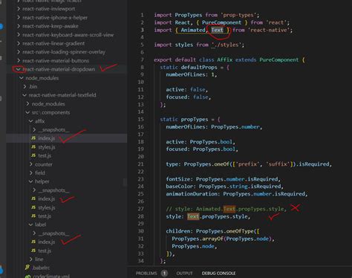352x278 pixels.
Task: Select react-native-material-textfield folder
Action: pyautogui.click(x=62, y=95)
